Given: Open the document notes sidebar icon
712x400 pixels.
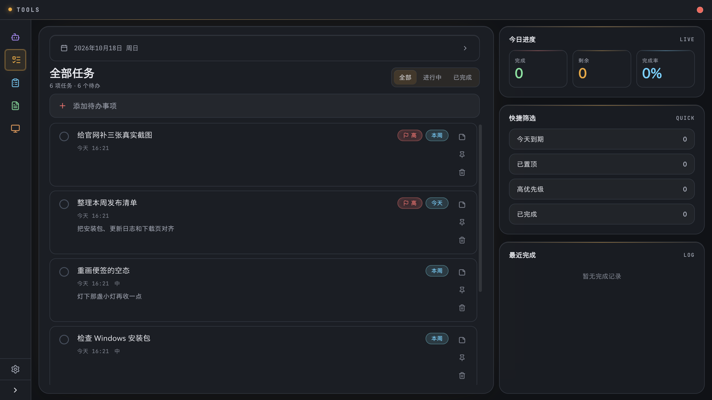Looking at the screenshot, I should 15,106.
